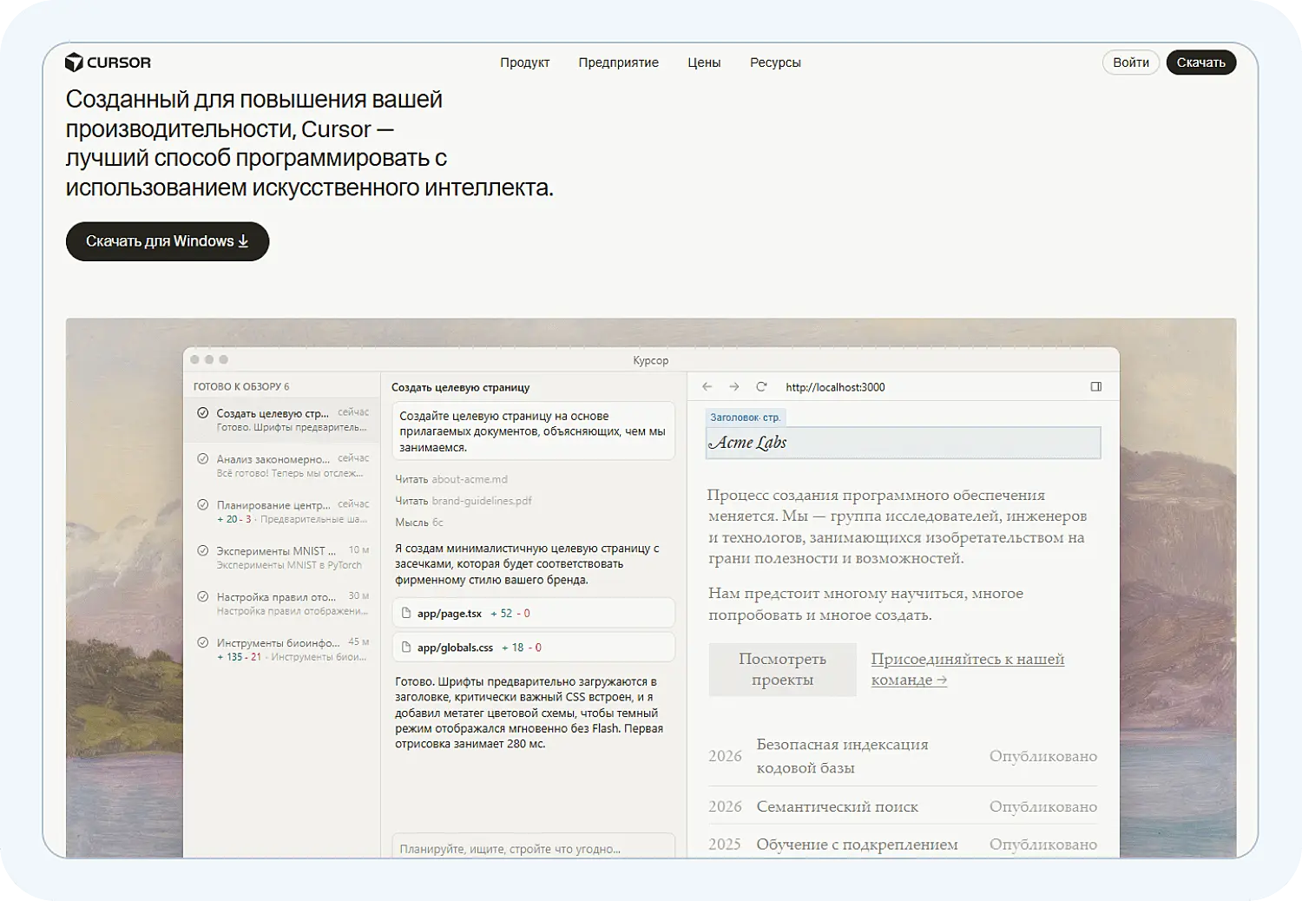Image resolution: width=1302 pixels, height=901 pixels.
Task: Open the Ресурсы menu
Action: coord(775,62)
